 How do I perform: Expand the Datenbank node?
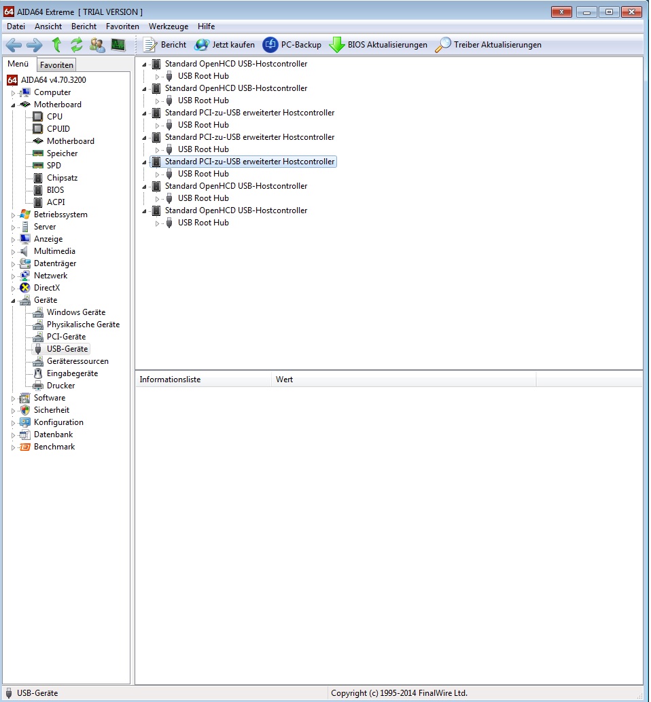pos(13,435)
